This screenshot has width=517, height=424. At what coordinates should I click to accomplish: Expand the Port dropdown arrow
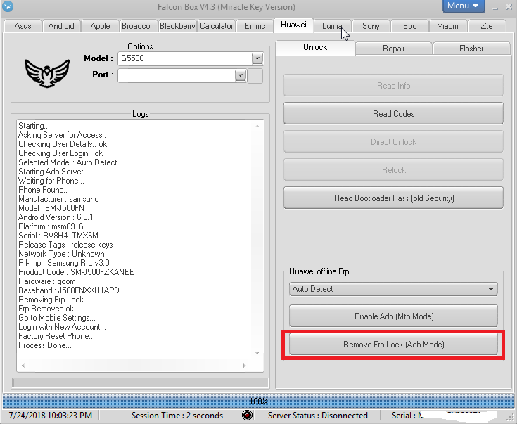[x=241, y=75]
